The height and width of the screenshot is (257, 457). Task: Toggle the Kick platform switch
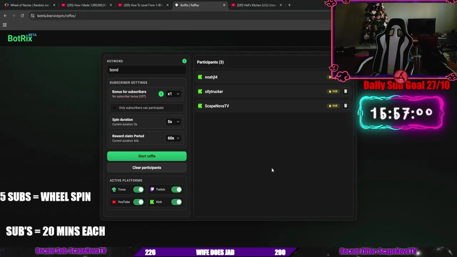(x=176, y=202)
